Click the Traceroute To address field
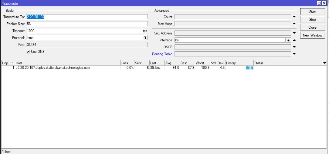Viewport: 329px width, 154px height. [x=87, y=17]
